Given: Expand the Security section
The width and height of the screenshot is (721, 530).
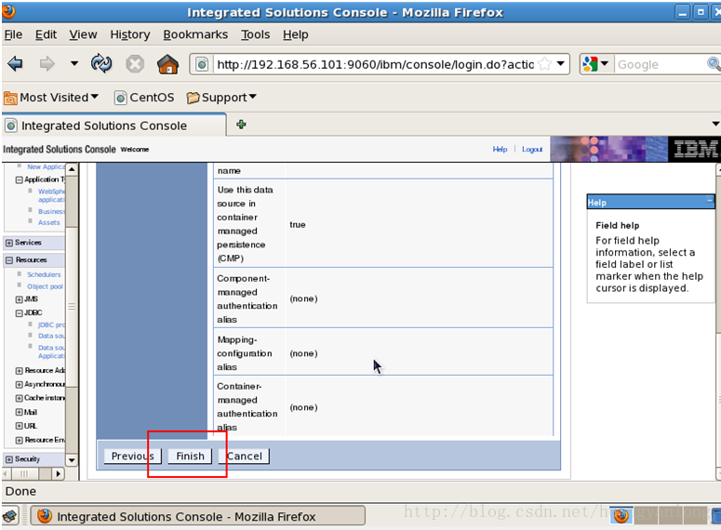Looking at the screenshot, I should [8, 459].
